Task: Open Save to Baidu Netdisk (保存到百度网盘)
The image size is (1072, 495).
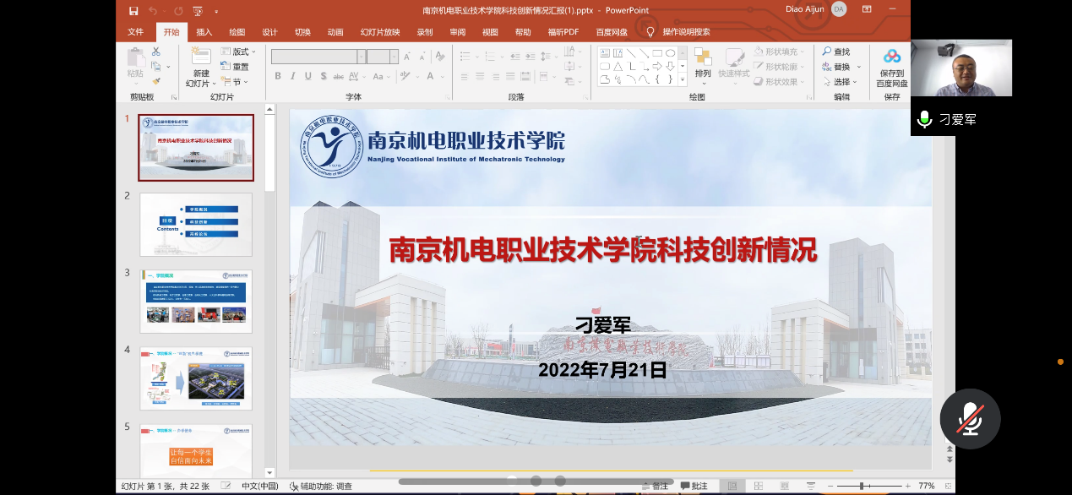Action: (x=892, y=68)
